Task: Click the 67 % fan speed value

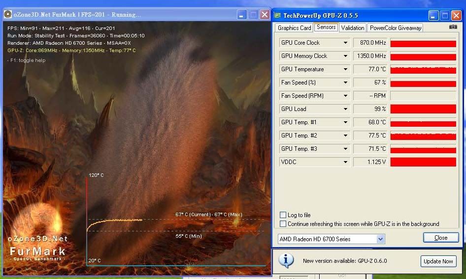Action: [370, 83]
